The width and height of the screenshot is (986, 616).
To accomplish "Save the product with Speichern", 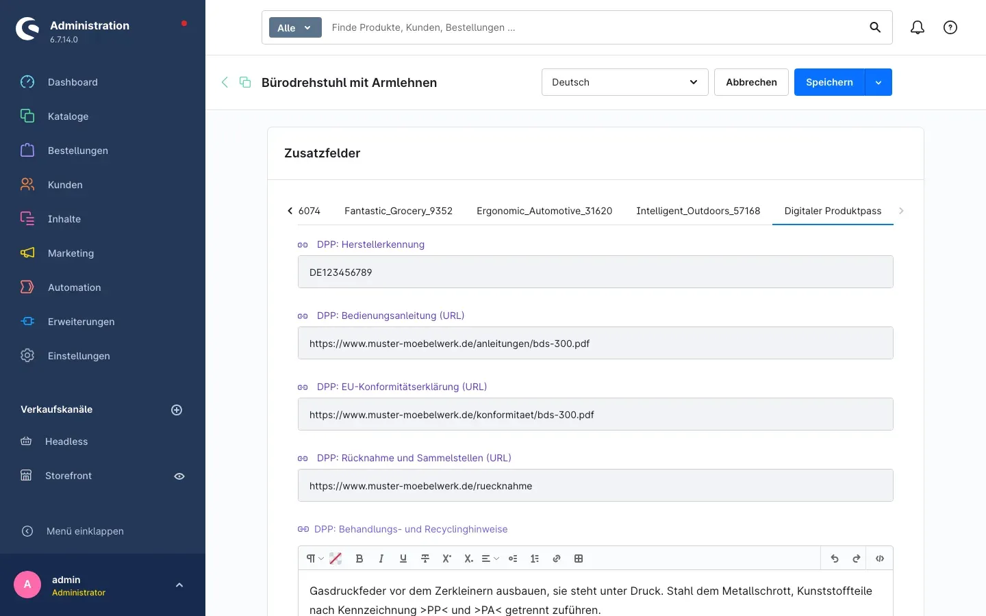I will [x=829, y=82].
